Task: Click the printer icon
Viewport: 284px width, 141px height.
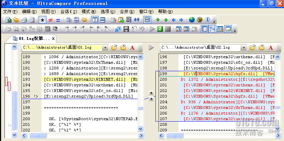Action: (x=24, y=20)
